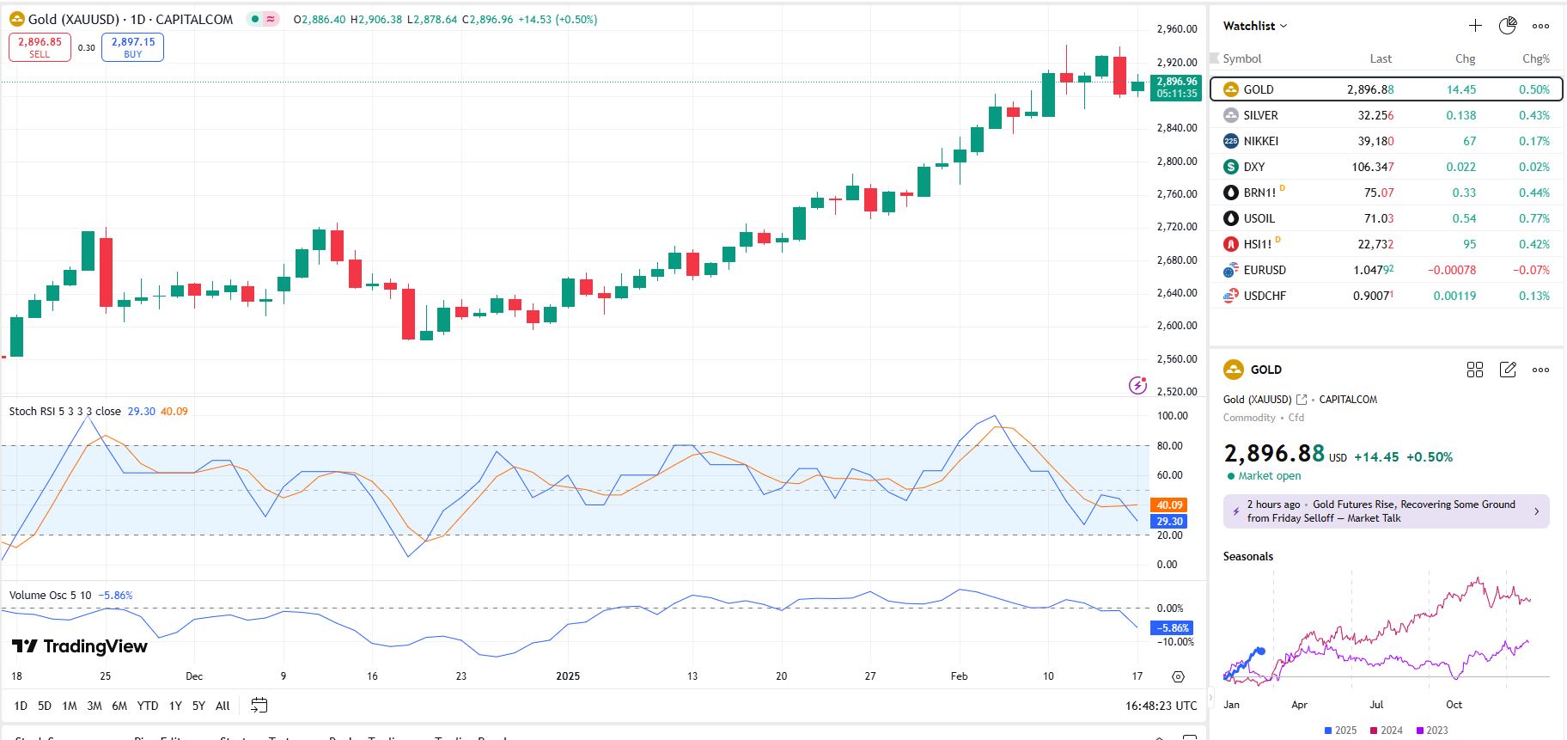
Task: Open time axis settings gear
Action: coord(1178,676)
